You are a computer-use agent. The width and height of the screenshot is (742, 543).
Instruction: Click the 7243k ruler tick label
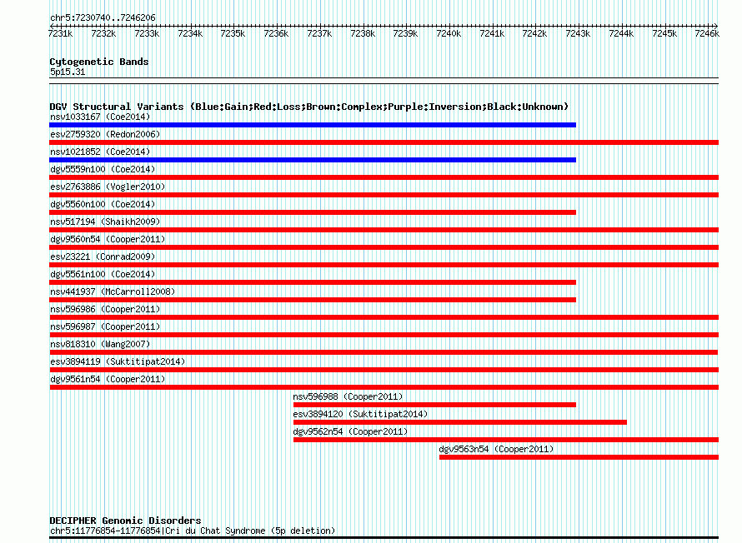pos(578,33)
